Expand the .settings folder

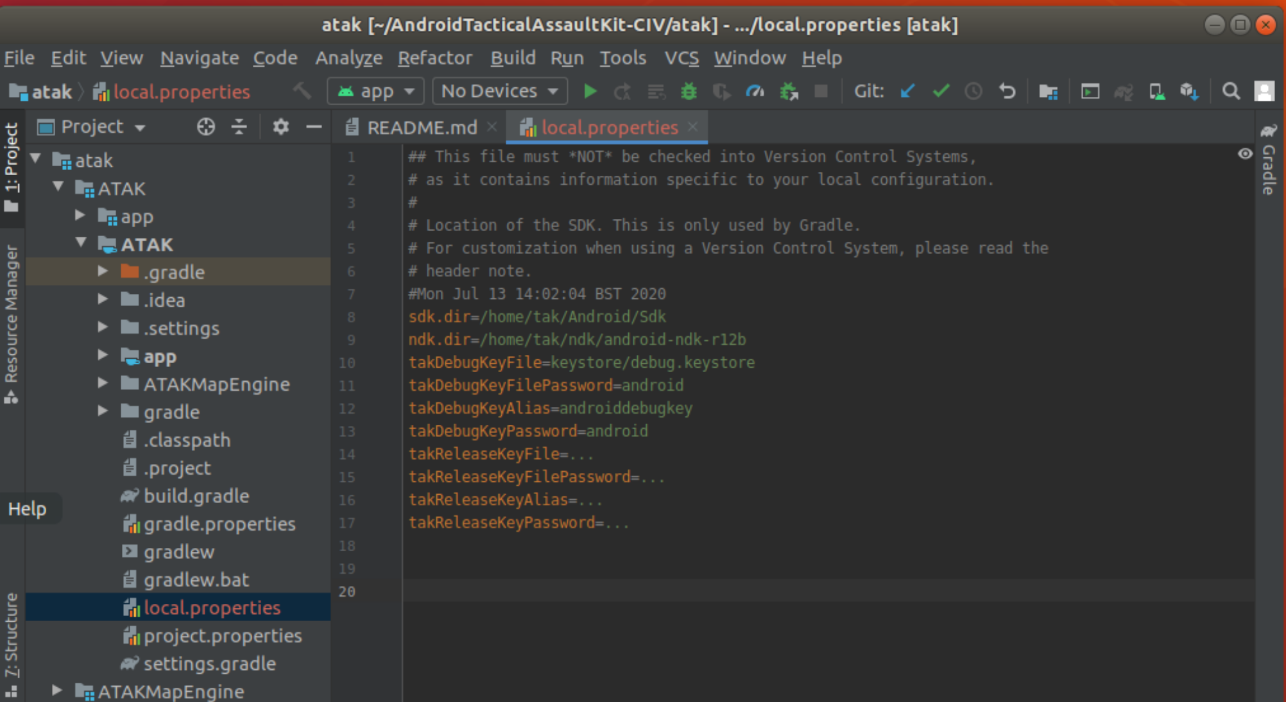point(103,327)
